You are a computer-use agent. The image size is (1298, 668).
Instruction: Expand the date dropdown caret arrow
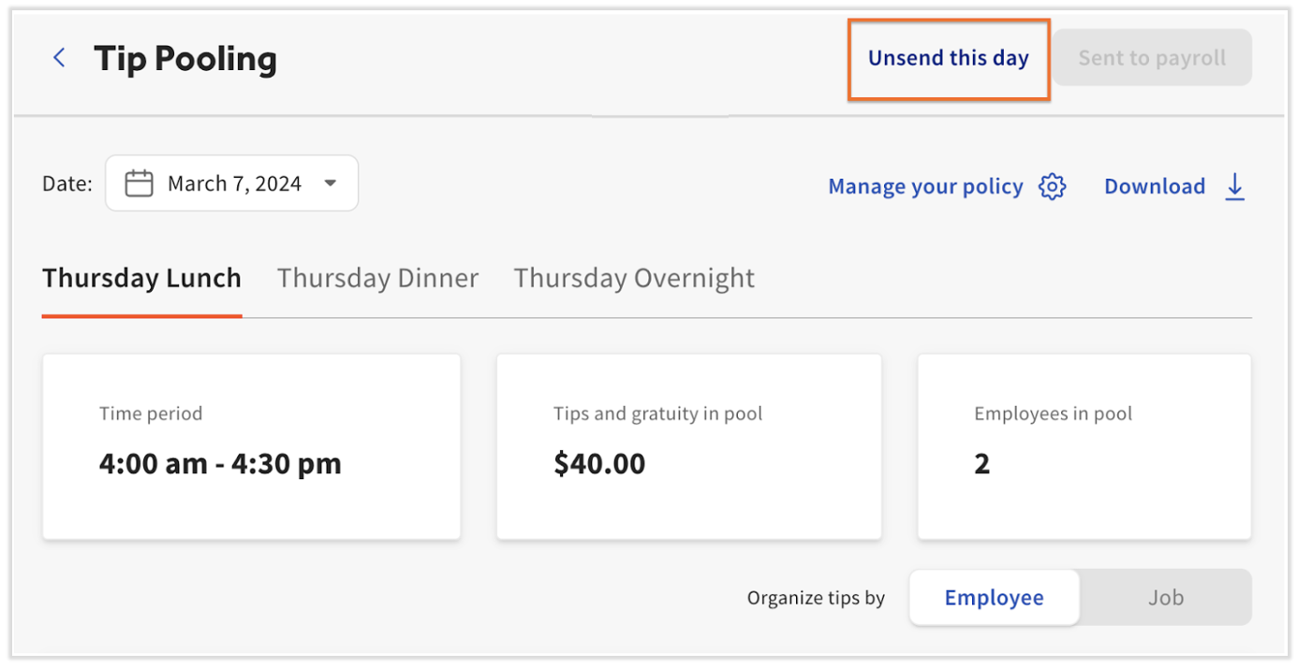pyautogui.click(x=330, y=183)
